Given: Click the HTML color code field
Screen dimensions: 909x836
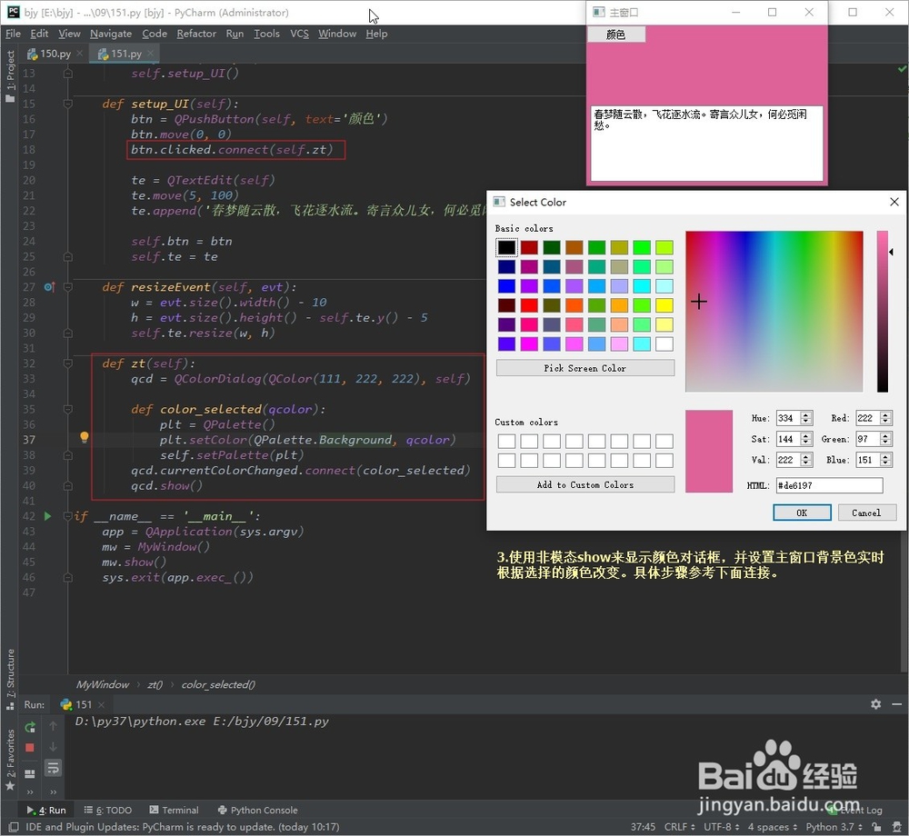Looking at the screenshot, I should (829, 485).
